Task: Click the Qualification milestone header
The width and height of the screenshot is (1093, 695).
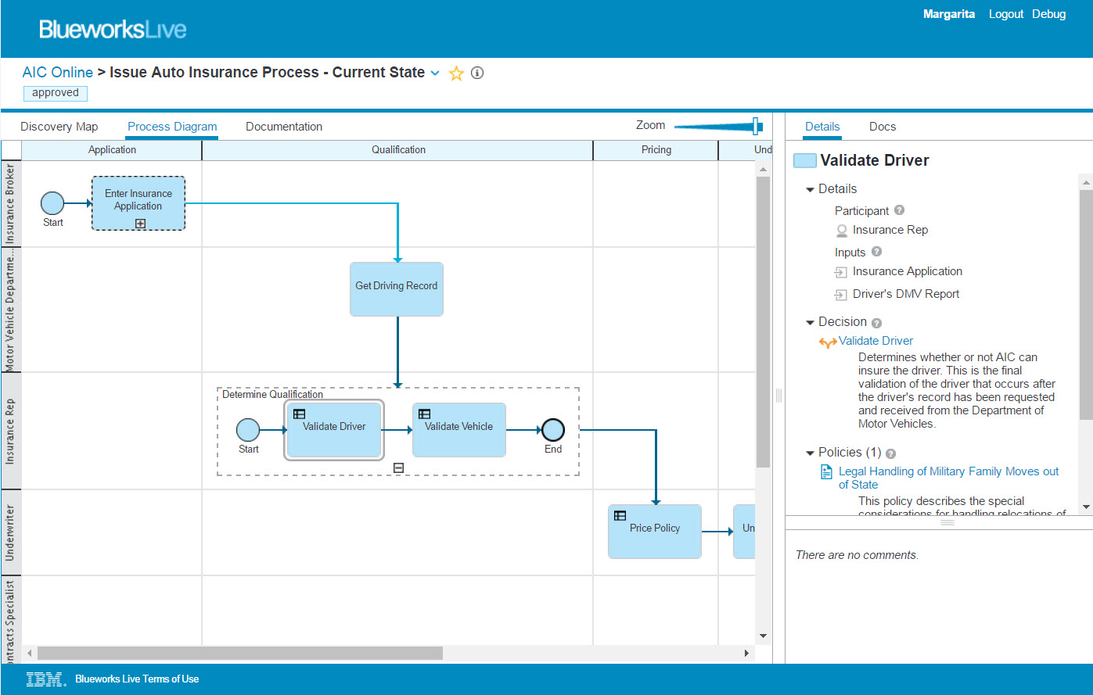Action: 398,150
